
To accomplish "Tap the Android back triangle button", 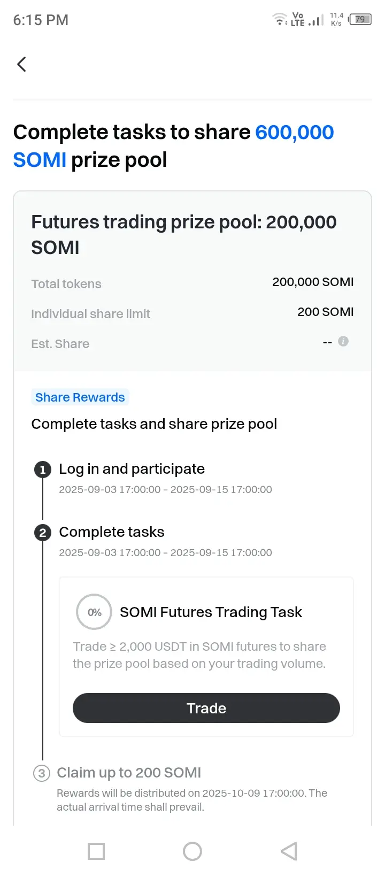I will [x=289, y=851].
